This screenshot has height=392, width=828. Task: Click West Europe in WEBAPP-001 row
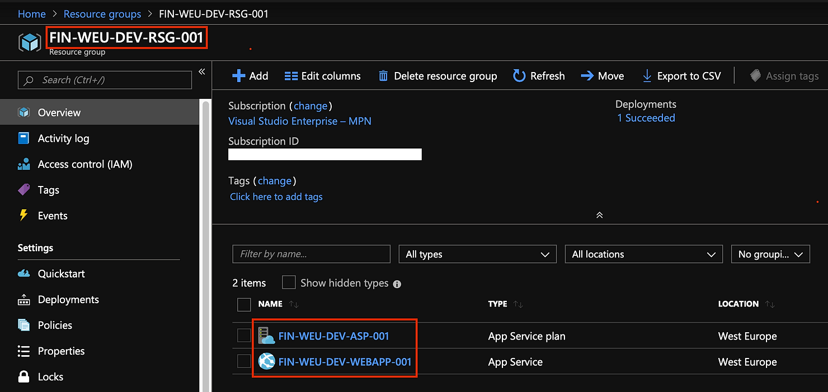(x=747, y=362)
